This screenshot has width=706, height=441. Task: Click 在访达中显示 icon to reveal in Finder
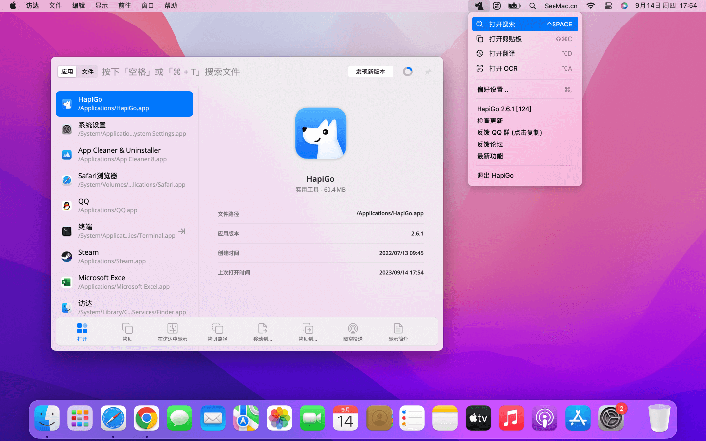tap(173, 329)
